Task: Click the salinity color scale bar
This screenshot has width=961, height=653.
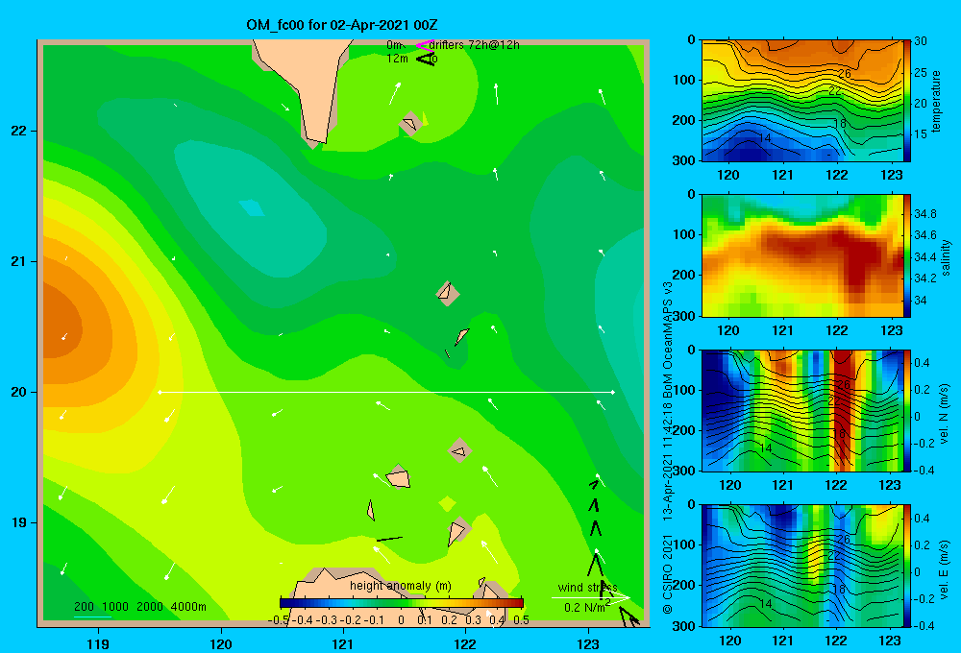Action: pos(906,255)
